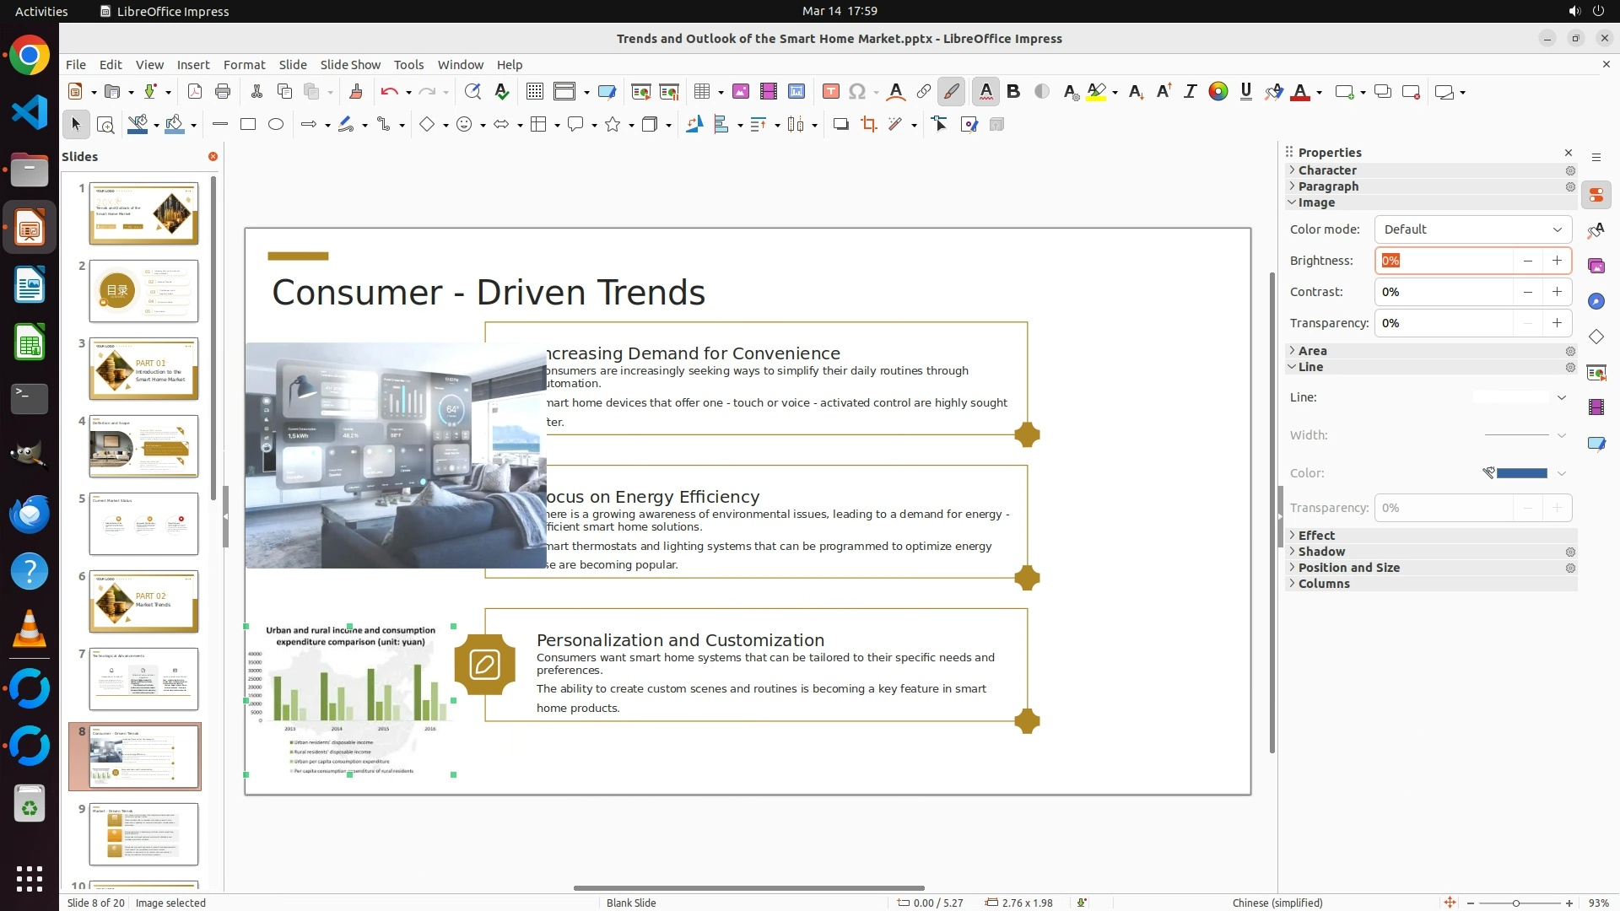Select the Ellipse drawing tool
Viewport: 1620px width, 911px height.
point(276,125)
